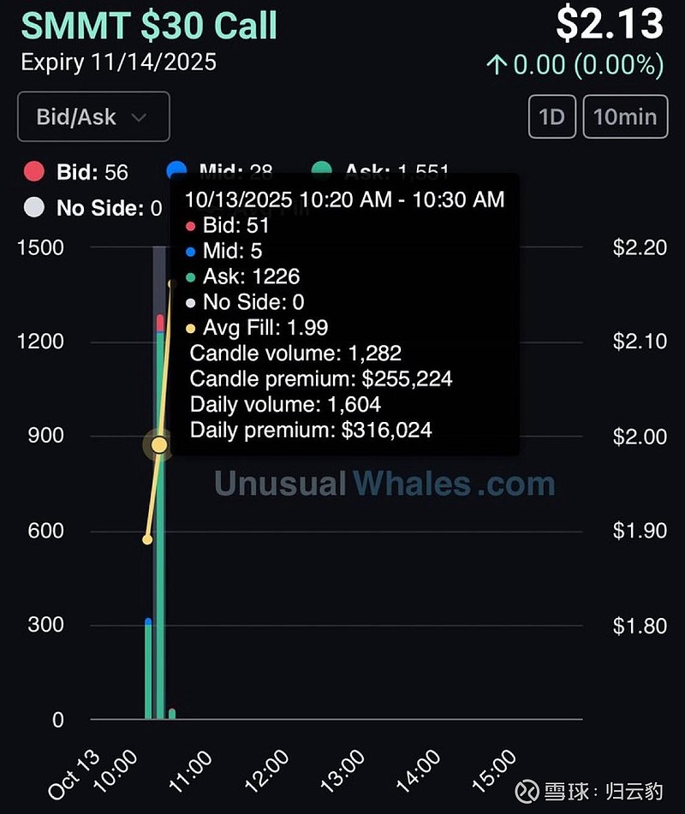Image resolution: width=685 pixels, height=814 pixels.
Task: Select the 10min interval button
Action: click(625, 116)
